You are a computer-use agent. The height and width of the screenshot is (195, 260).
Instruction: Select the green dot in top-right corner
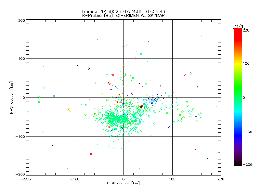point(201,36)
